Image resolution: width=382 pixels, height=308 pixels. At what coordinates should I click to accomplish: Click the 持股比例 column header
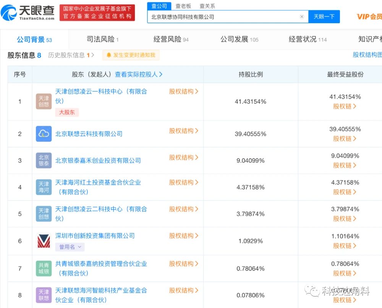click(251, 74)
